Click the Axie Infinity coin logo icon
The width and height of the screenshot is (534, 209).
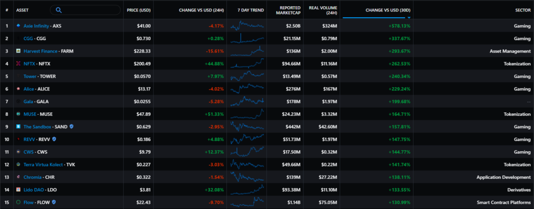click(x=19, y=25)
